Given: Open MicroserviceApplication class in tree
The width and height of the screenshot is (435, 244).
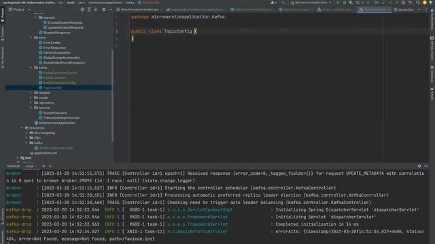Looking at the screenshot, I should click(57, 123).
